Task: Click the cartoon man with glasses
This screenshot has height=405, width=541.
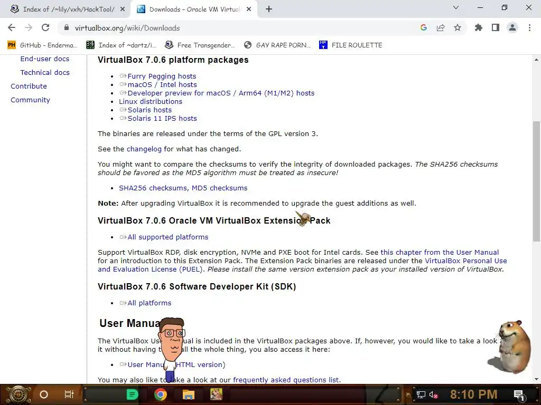Action: click(x=172, y=350)
